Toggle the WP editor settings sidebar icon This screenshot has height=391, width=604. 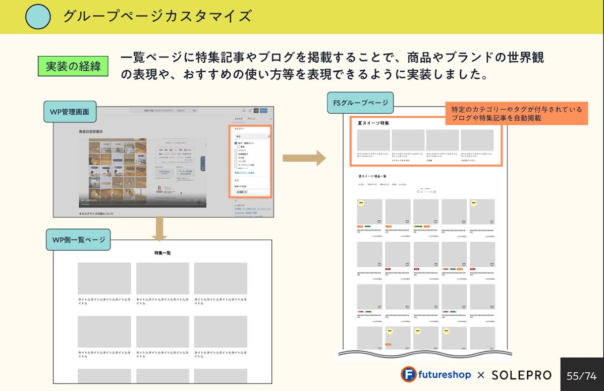[x=256, y=110]
